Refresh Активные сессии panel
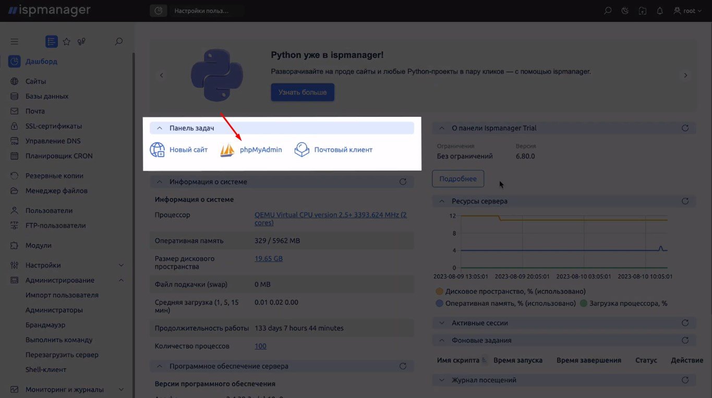 click(x=685, y=323)
